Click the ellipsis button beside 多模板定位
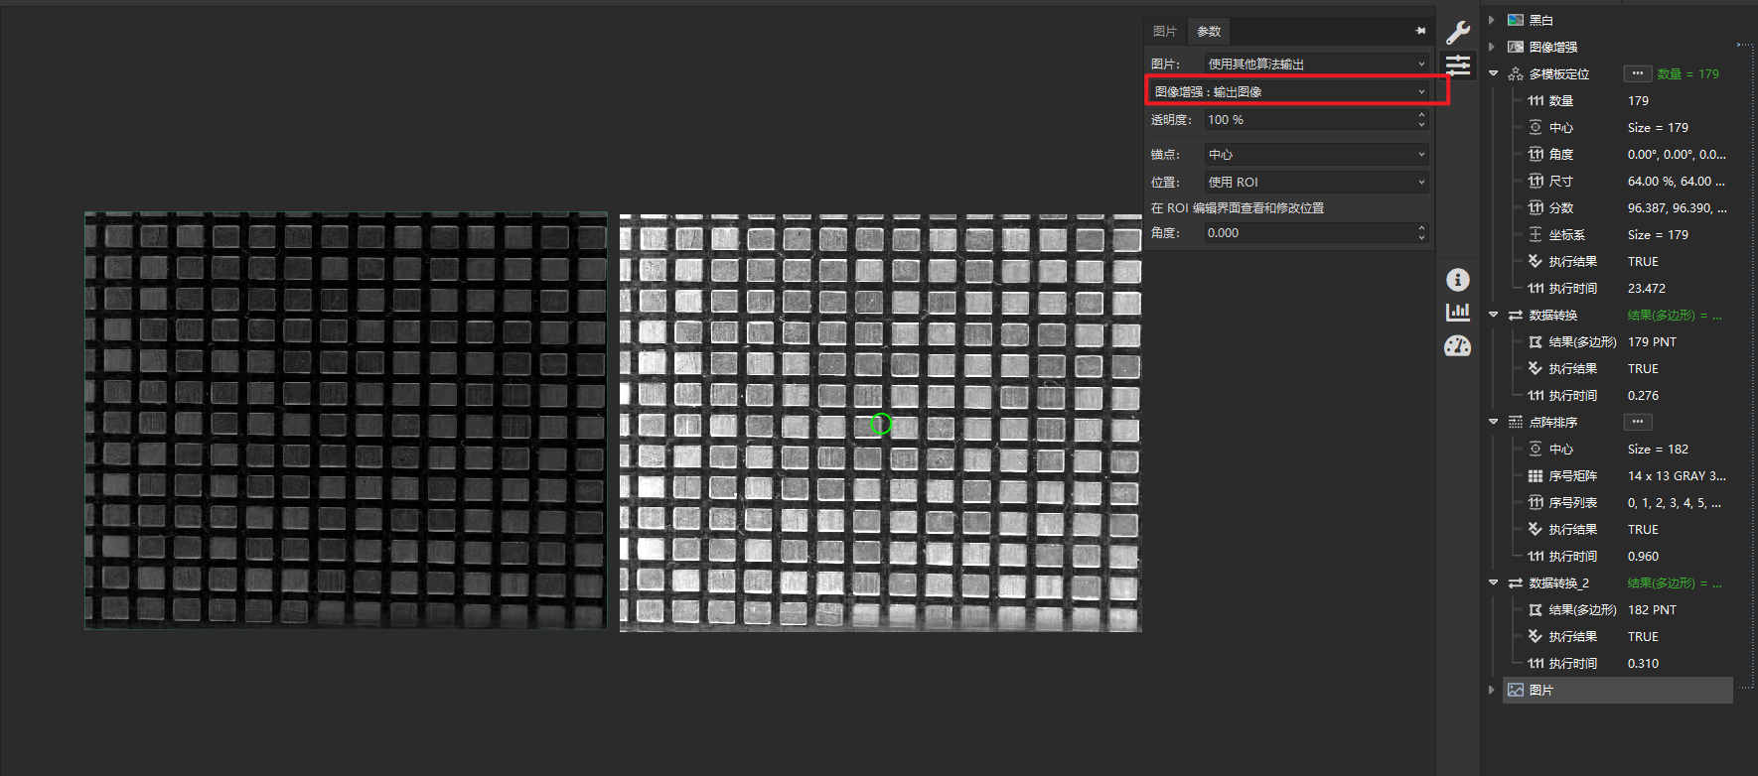The width and height of the screenshot is (1758, 776). tap(1637, 73)
